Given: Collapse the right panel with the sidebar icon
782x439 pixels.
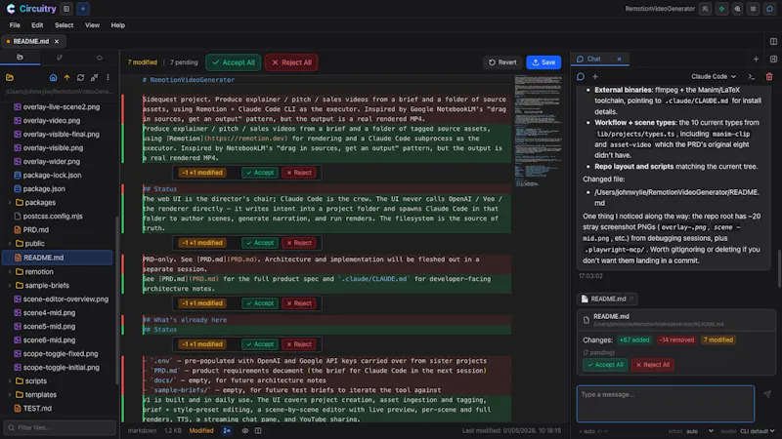Looking at the screenshot, I should point(773,60).
